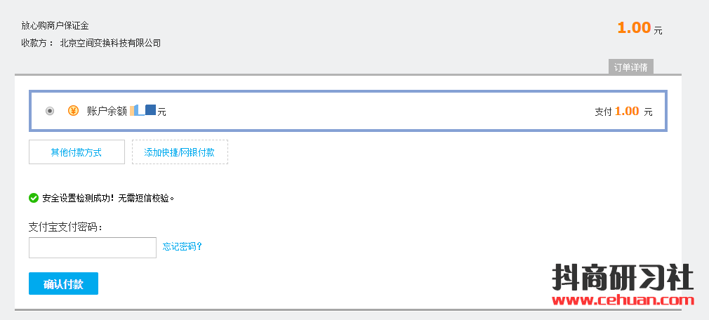The width and height of the screenshot is (709, 320).
Task: Open the 订单详情 order details tab
Action: tap(630, 67)
